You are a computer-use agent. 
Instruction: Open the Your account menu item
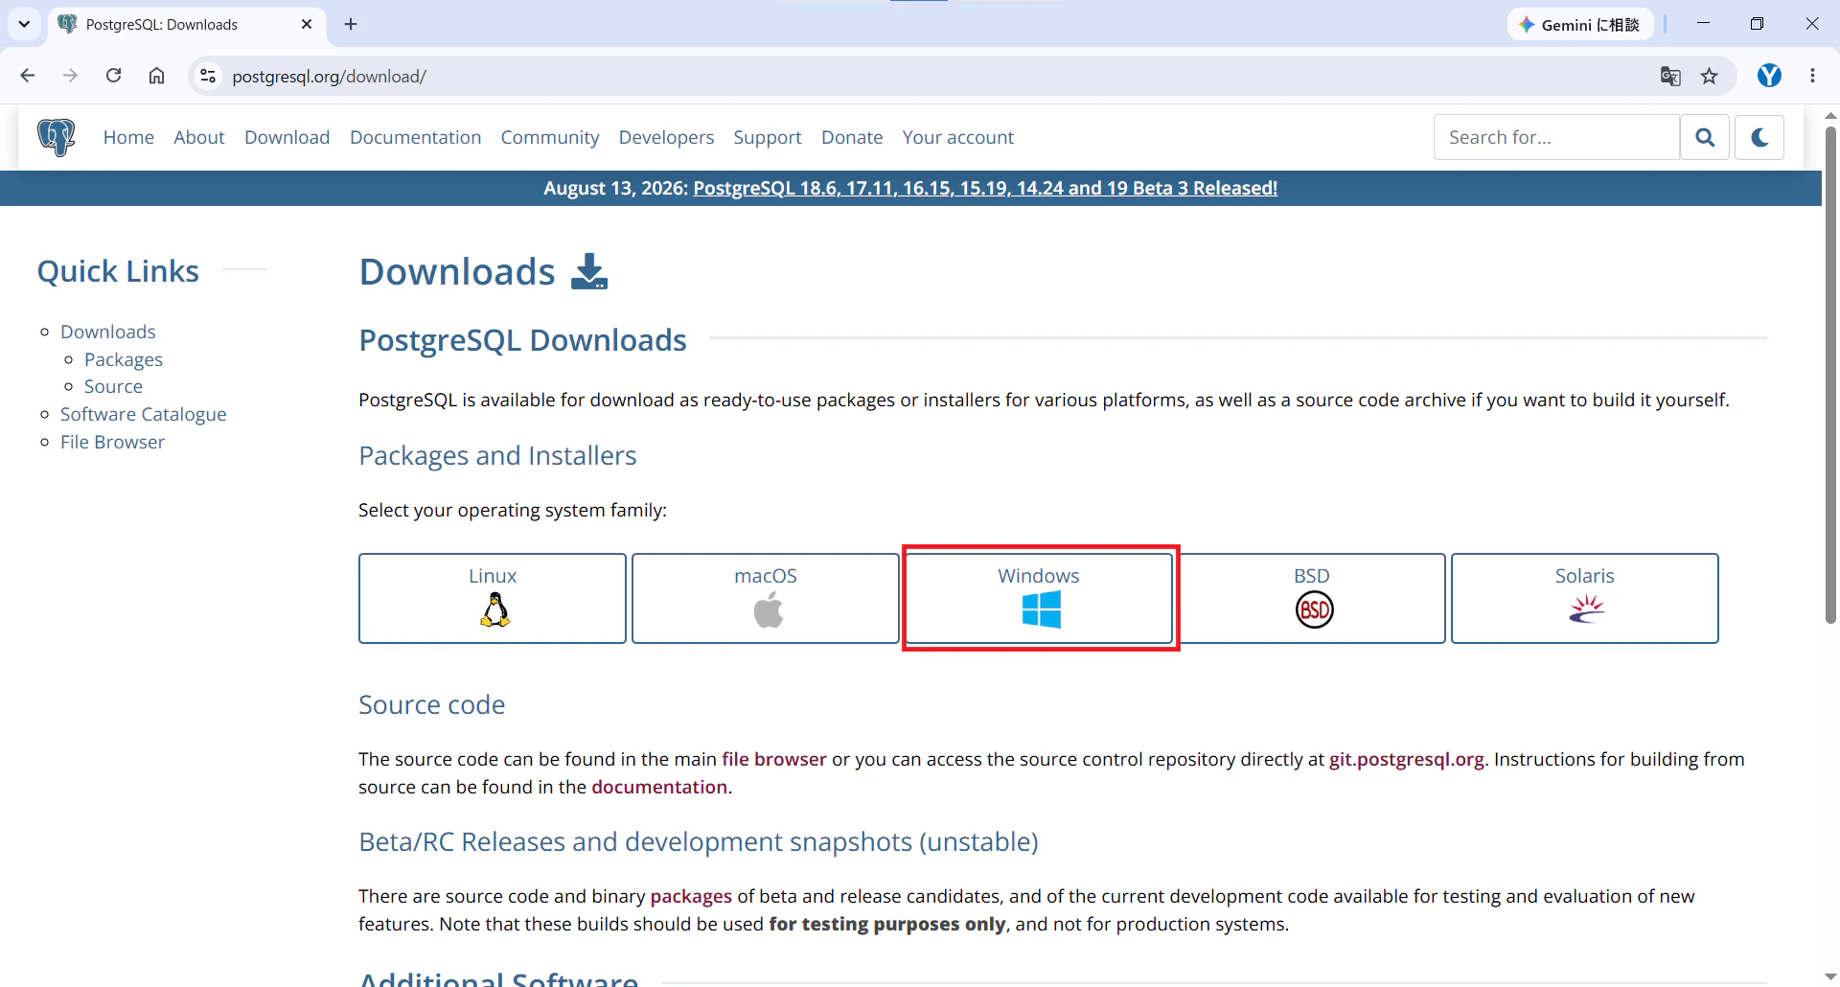958,137
